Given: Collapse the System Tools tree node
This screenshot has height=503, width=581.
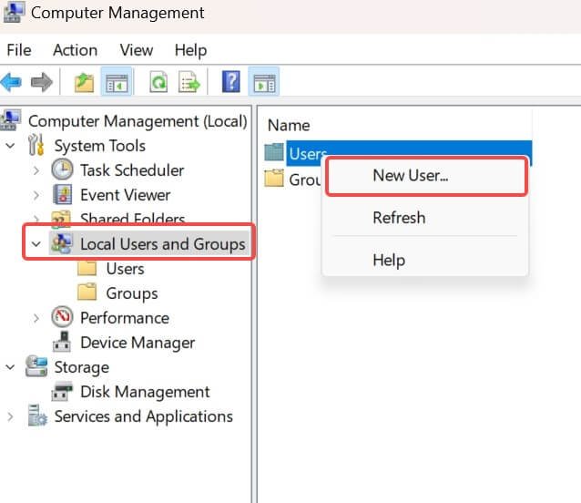Looking at the screenshot, I should (11, 146).
